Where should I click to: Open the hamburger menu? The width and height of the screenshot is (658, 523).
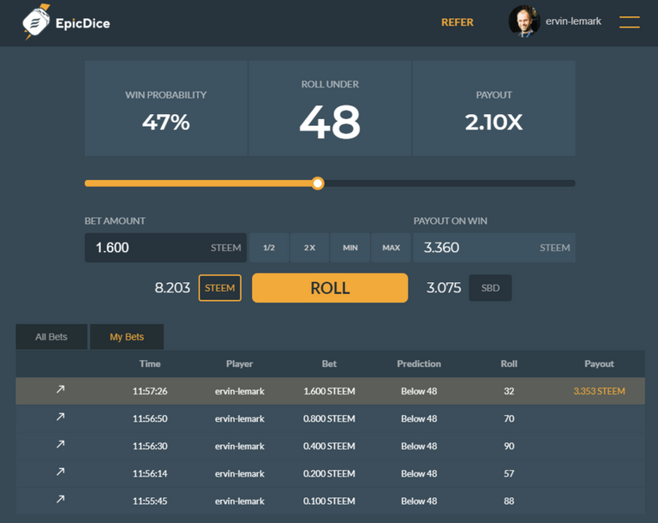click(629, 22)
